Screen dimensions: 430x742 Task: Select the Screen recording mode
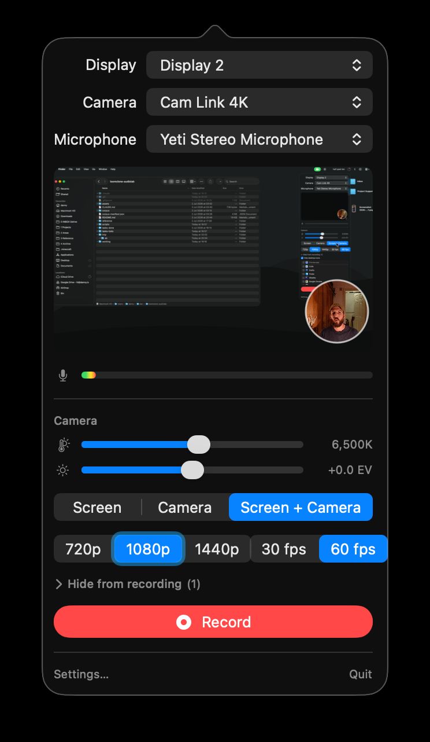(97, 507)
